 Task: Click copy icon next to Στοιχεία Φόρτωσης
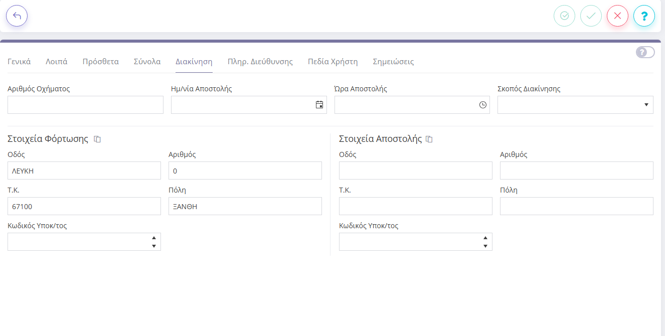[x=98, y=139]
